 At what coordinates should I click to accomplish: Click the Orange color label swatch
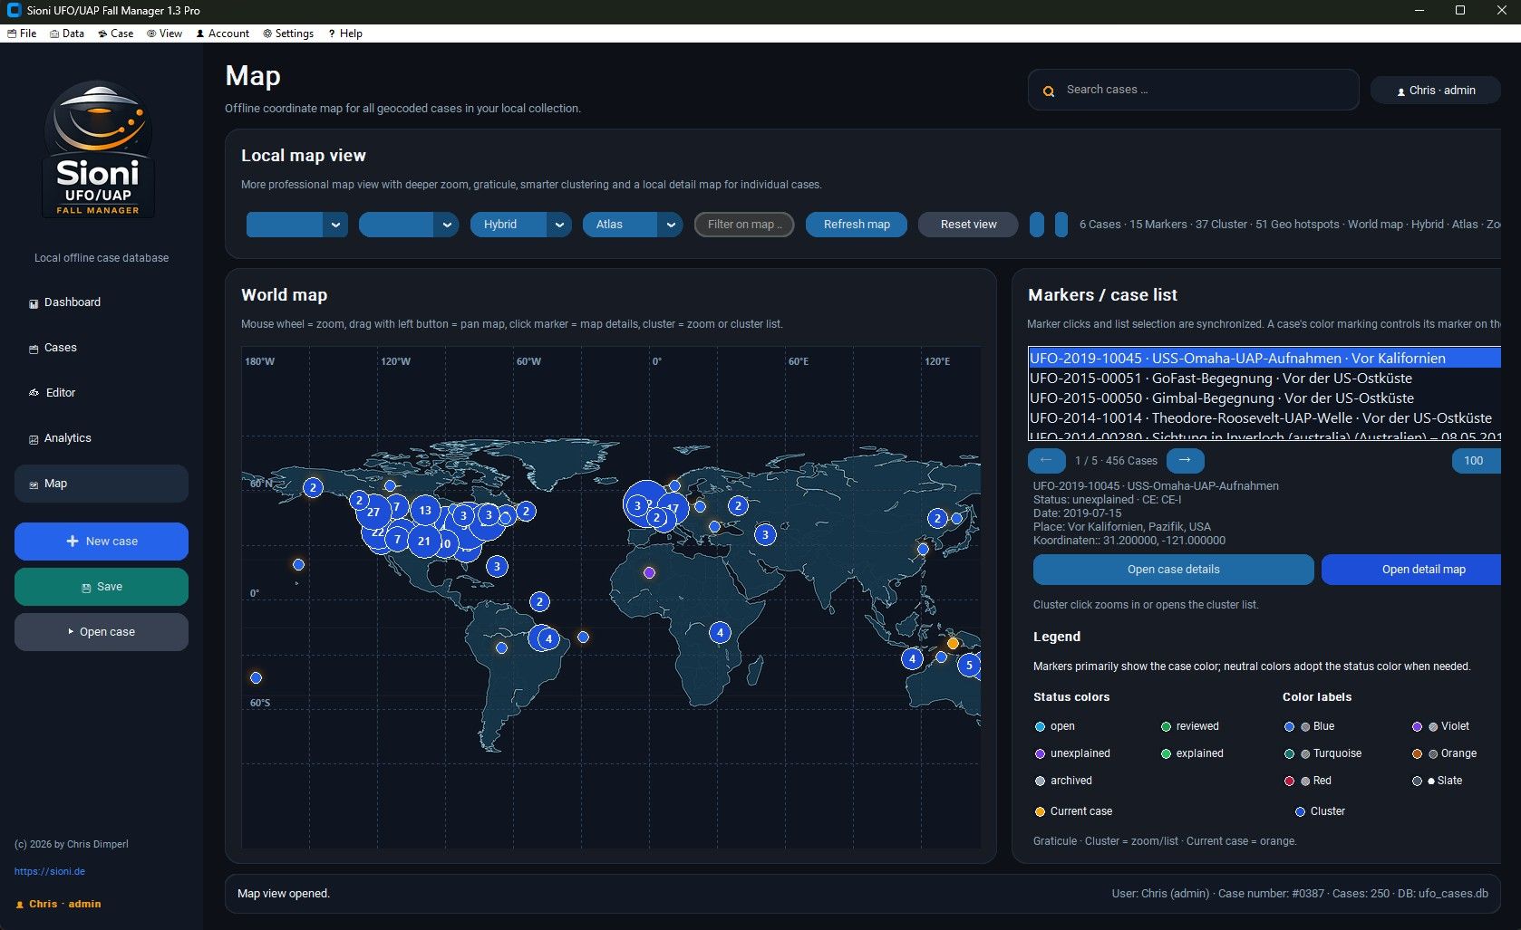pyautogui.click(x=1417, y=753)
